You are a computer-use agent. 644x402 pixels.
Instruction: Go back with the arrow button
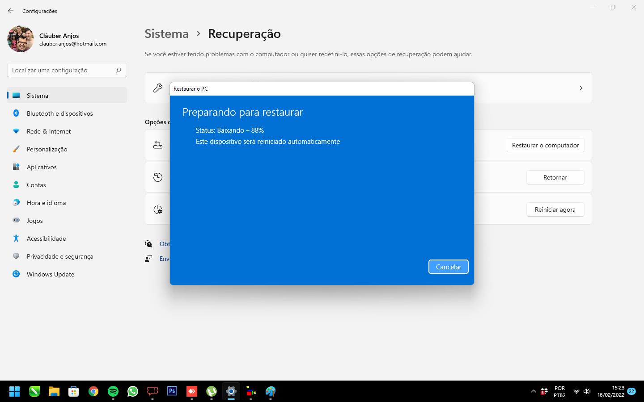coord(11,11)
